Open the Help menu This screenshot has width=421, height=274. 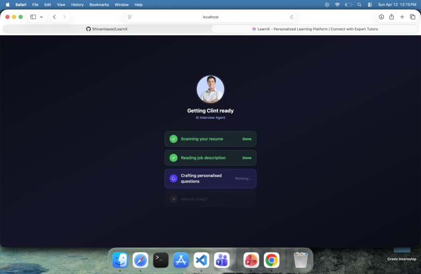click(x=138, y=5)
